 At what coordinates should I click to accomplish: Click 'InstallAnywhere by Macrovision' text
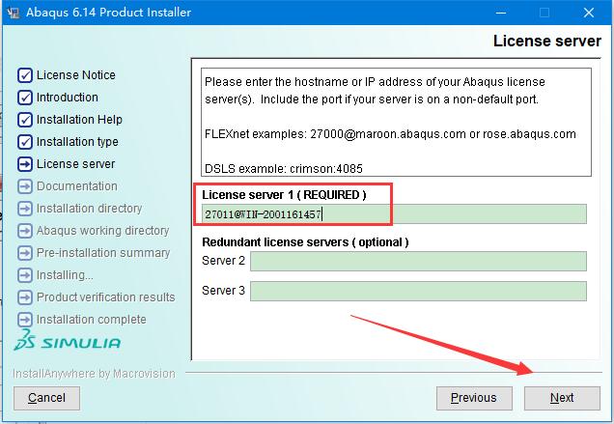tap(94, 374)
